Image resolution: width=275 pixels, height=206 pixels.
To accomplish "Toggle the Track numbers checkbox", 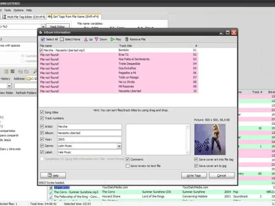I will point(42,118).
